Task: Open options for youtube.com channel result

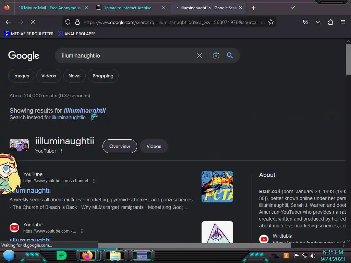Action: (x=94, y=181)
